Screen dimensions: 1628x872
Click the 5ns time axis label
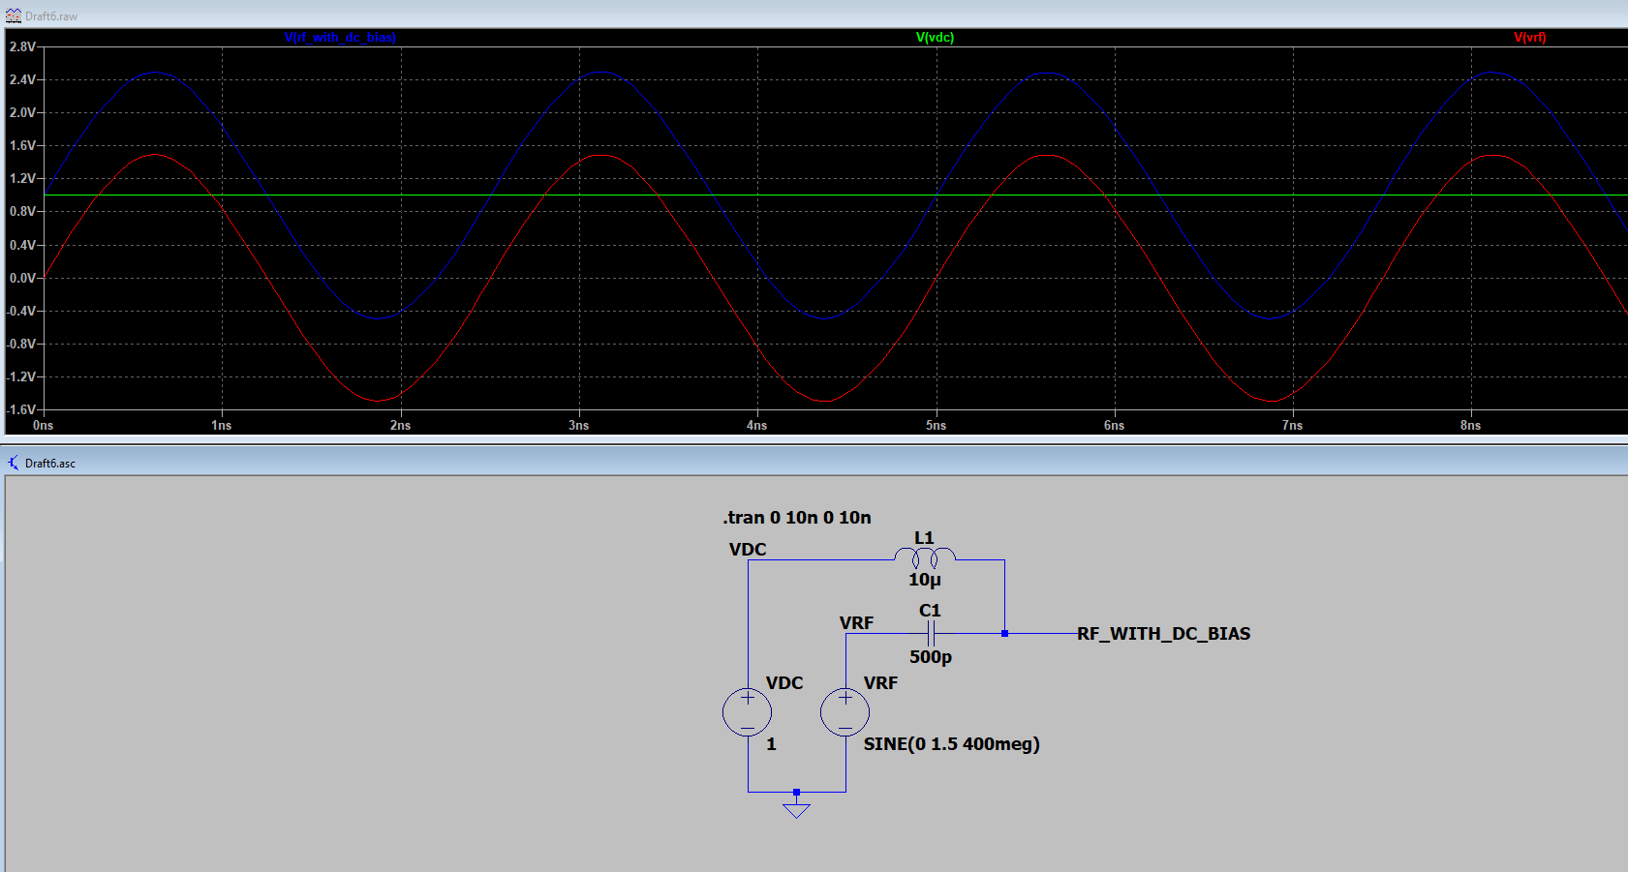tap(936, 425)
